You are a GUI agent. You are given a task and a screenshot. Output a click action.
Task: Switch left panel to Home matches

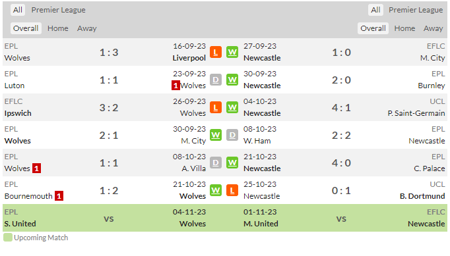tap(58, 28)
